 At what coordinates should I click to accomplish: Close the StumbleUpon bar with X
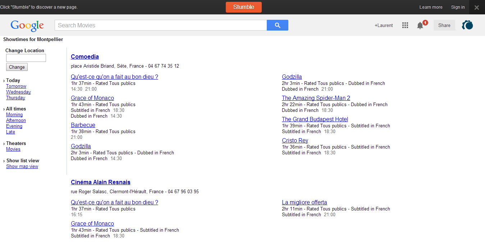click(x=477, y=7)
